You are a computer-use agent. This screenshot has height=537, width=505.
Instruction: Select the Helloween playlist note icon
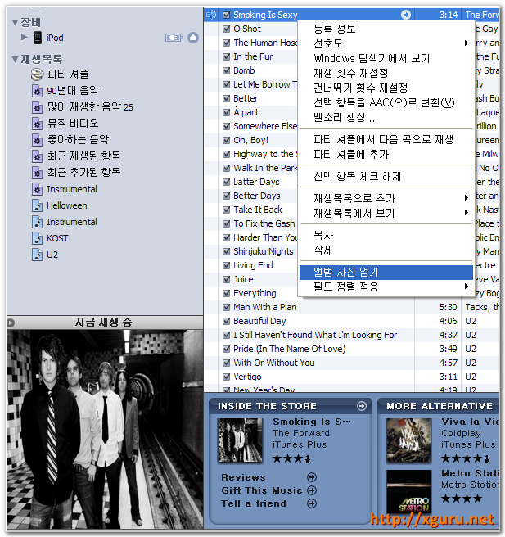coord(37,205)
